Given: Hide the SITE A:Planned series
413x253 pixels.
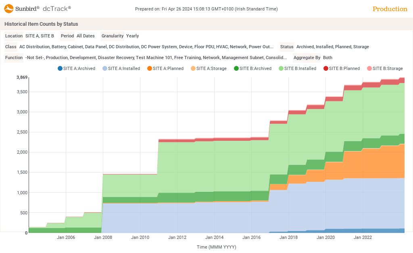Looking at the screenshot, I should (165, 68).
